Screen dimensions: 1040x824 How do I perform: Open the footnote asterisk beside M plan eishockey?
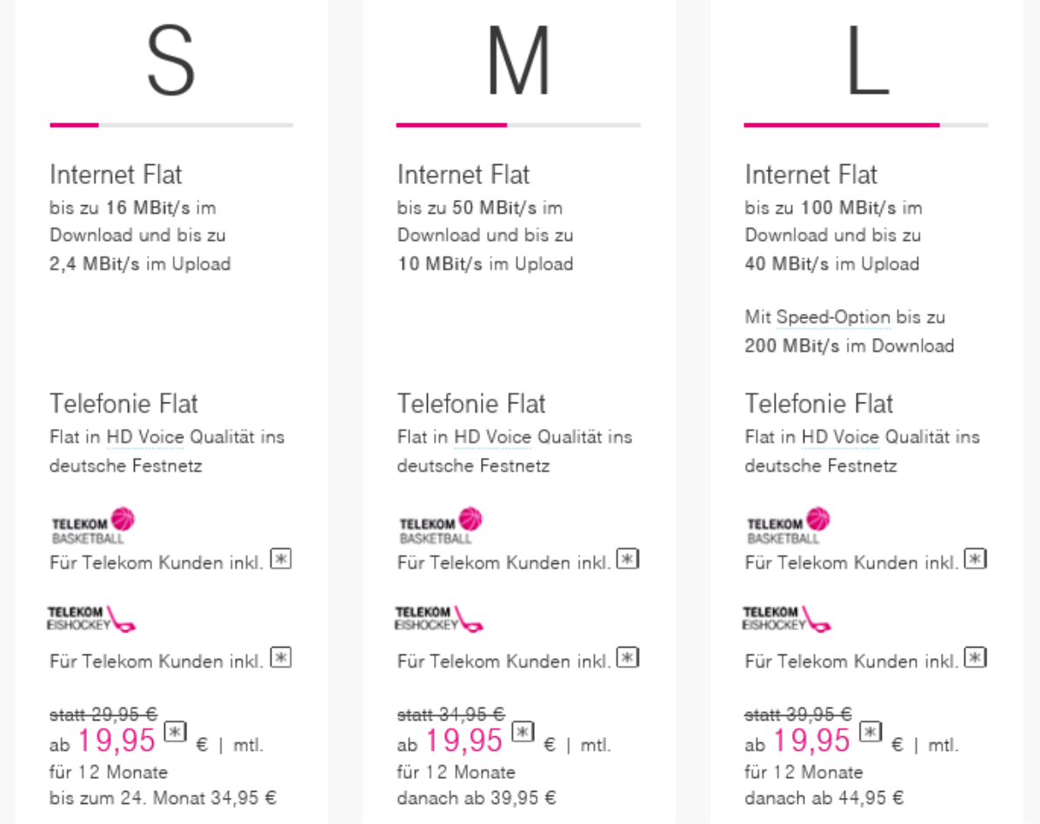click(628, 658)
